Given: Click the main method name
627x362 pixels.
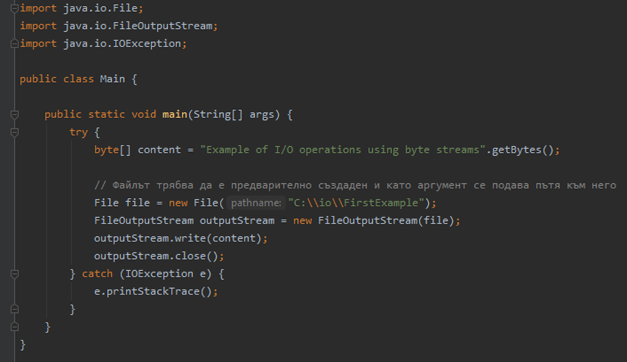Looking at the screenshot, I should pyautogui.click(x=175, y=114).
